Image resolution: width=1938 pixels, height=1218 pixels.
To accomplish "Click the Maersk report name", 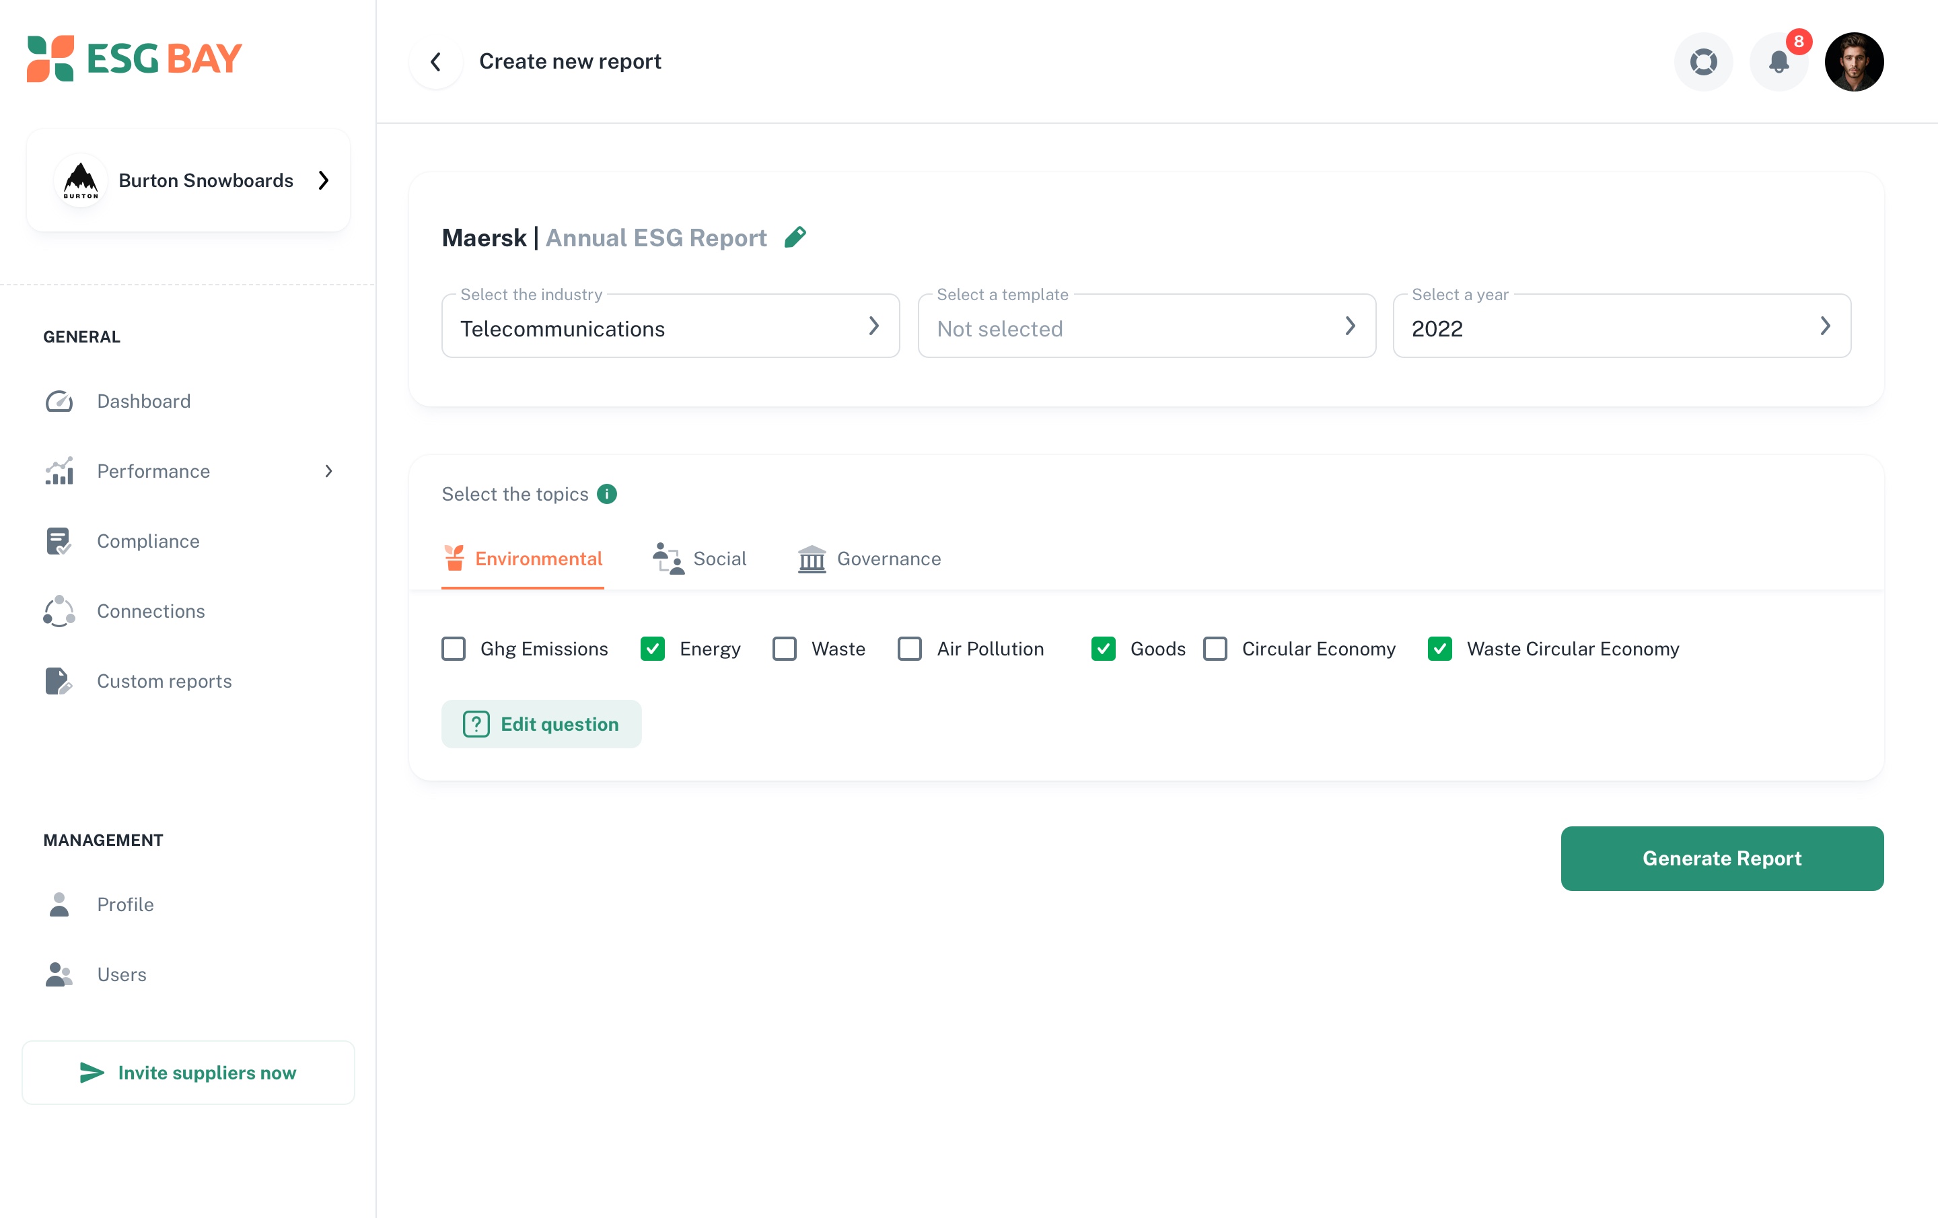I will [484, 238].
